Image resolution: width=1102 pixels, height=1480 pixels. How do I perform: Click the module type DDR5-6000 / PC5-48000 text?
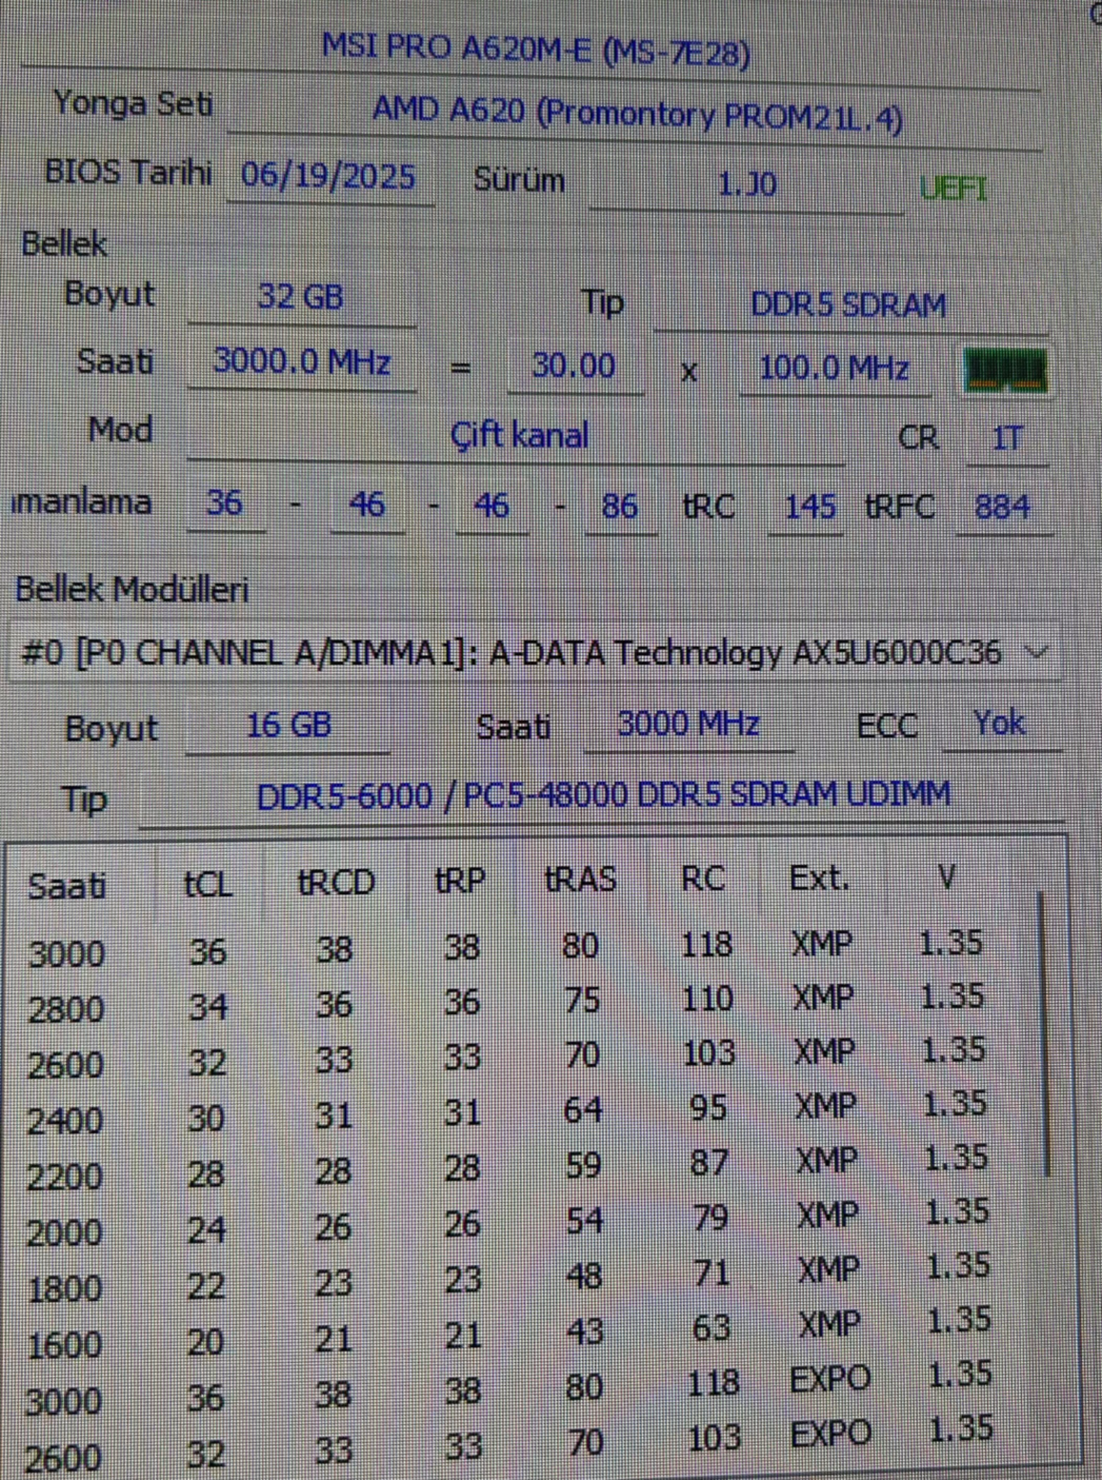[x=604, y=795]
